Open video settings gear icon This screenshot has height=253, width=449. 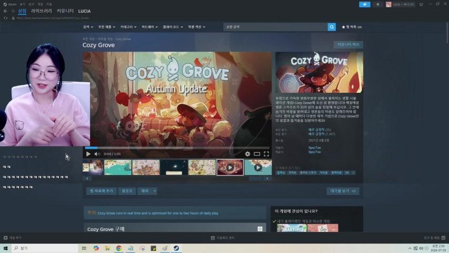click(247, 154)
